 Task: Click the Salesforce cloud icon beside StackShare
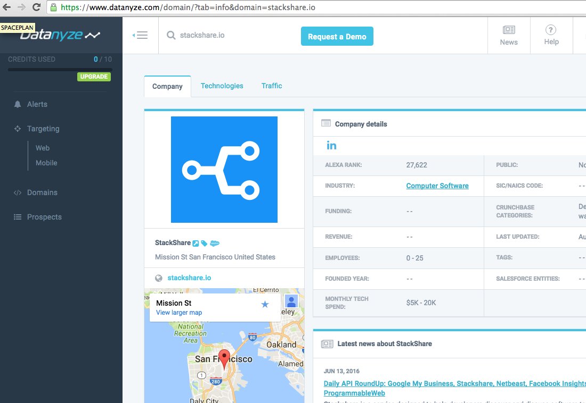coord(215,244)
